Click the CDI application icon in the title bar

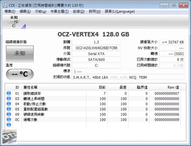(5, 5)
